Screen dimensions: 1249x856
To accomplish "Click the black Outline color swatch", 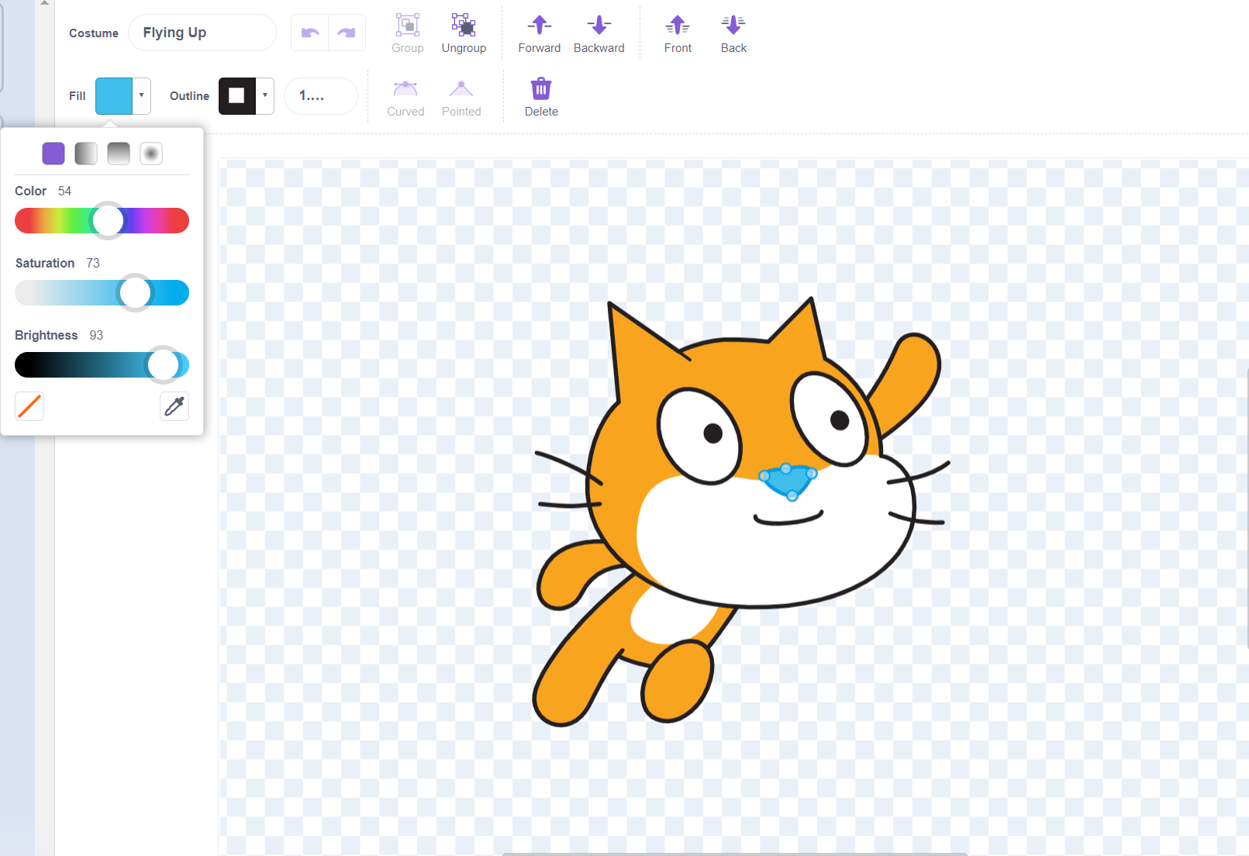I will [237, 96].
